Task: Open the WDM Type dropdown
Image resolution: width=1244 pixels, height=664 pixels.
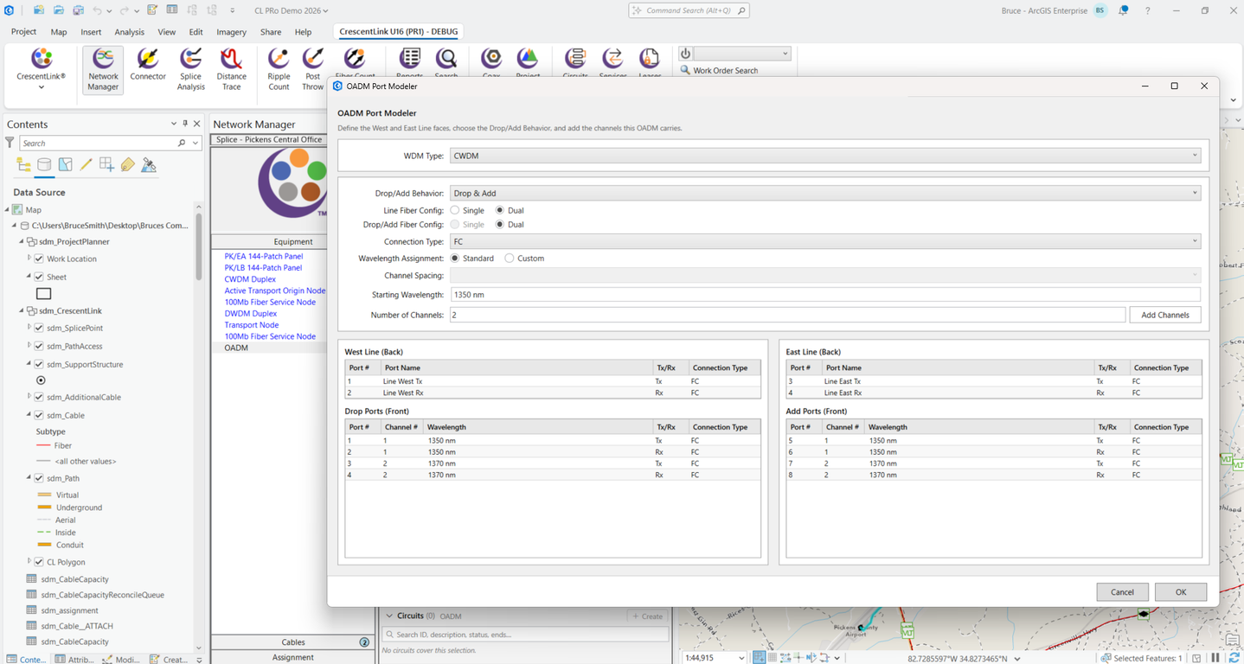Action: [825, 156]
